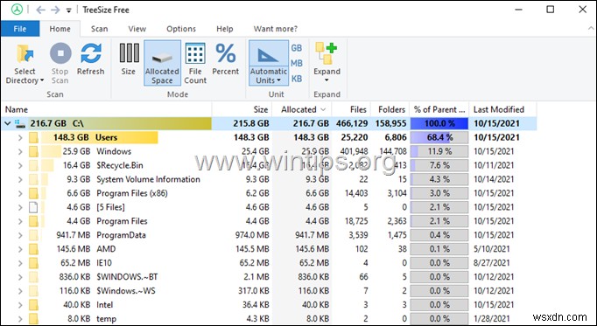Sort by the Files column header
The height and width of the screenshot is (326, 597).
click(351, 109)
